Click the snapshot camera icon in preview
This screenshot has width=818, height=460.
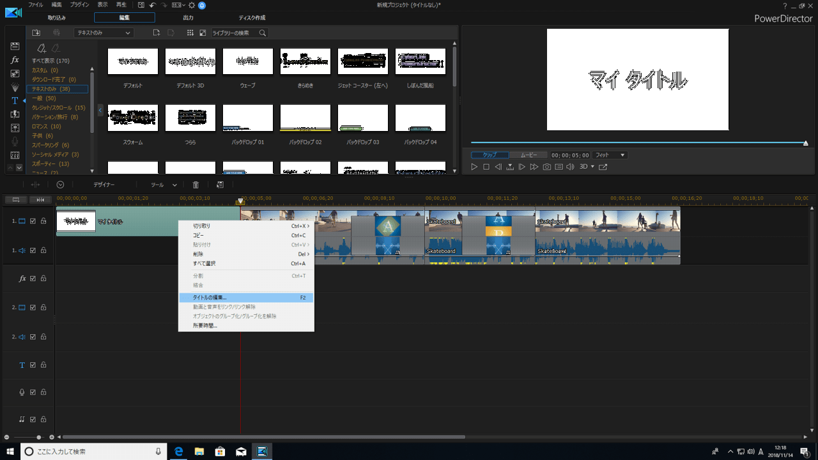[x=547, y=167]
